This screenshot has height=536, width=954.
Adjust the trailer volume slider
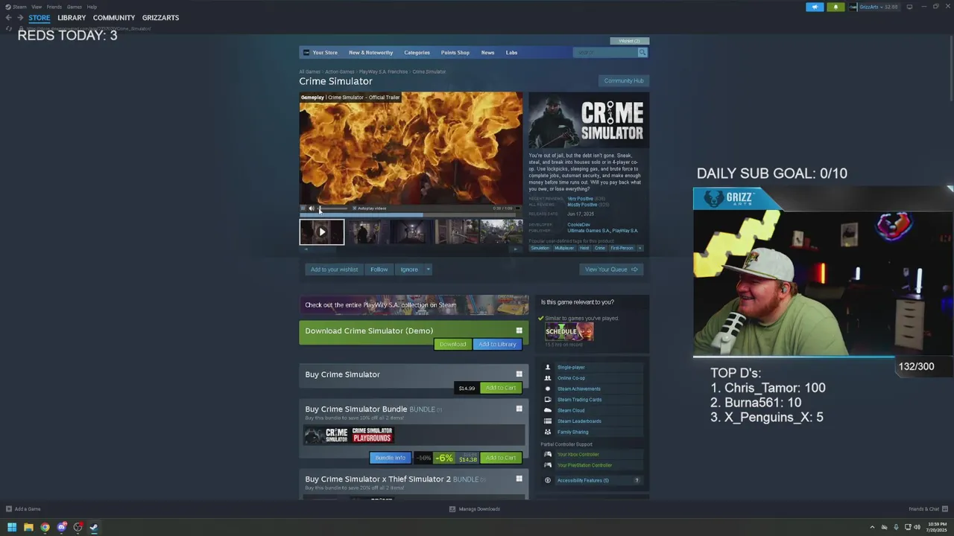pyautogui.click(x=332, y=208)
